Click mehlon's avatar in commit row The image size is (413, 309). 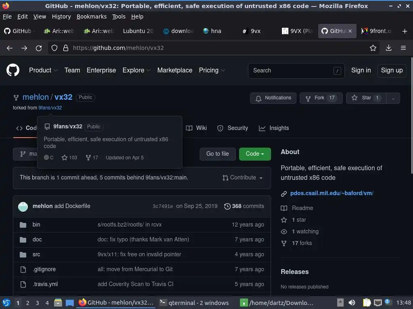(23, 206)
